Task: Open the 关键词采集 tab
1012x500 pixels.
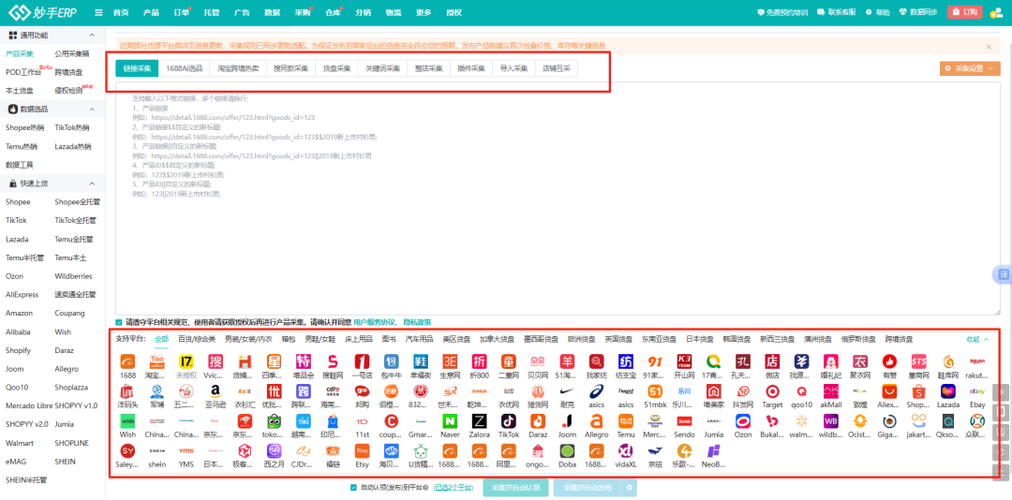Action: [382, 68]
